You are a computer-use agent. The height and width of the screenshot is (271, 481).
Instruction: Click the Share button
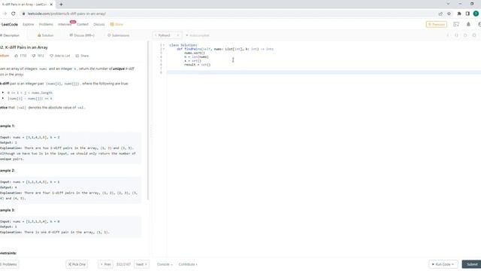[x=82, y=56]
